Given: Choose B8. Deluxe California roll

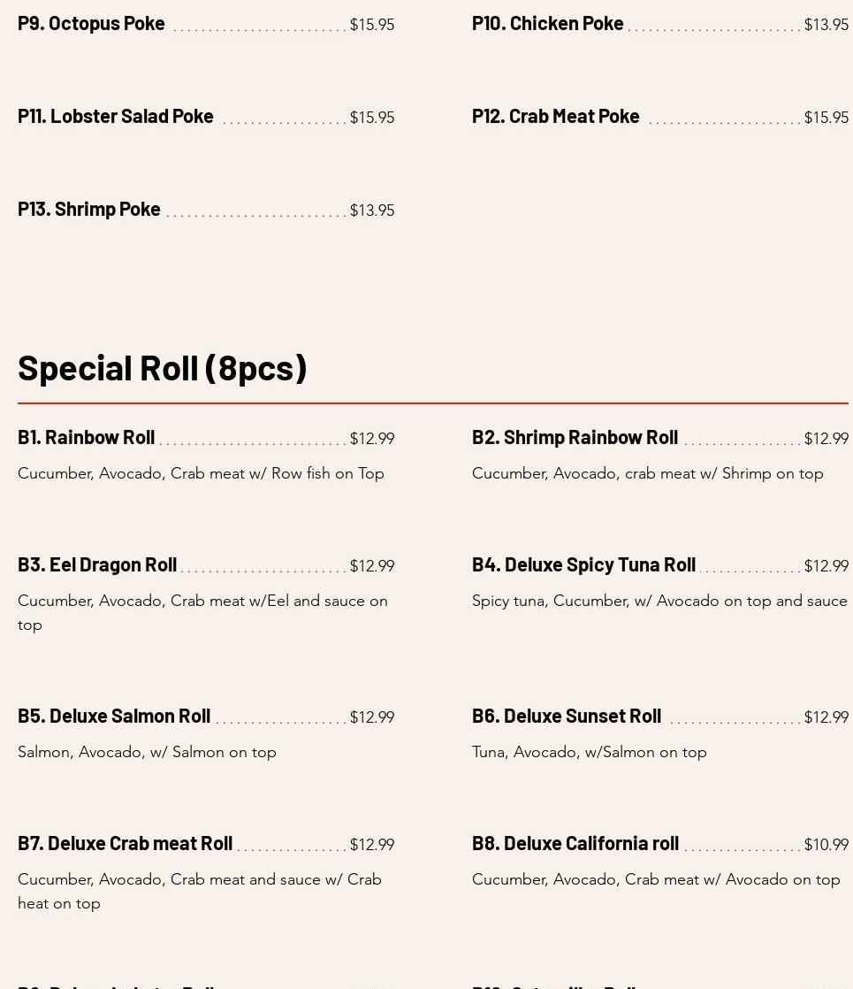Looking at the screenshot, I should pos(575,843).
